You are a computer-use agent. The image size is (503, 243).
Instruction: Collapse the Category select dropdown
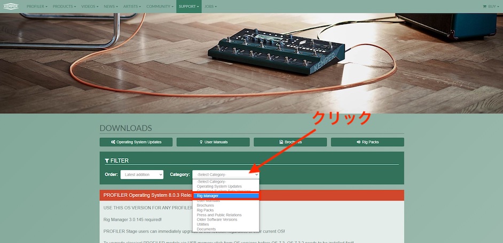[x=226, y=175]
